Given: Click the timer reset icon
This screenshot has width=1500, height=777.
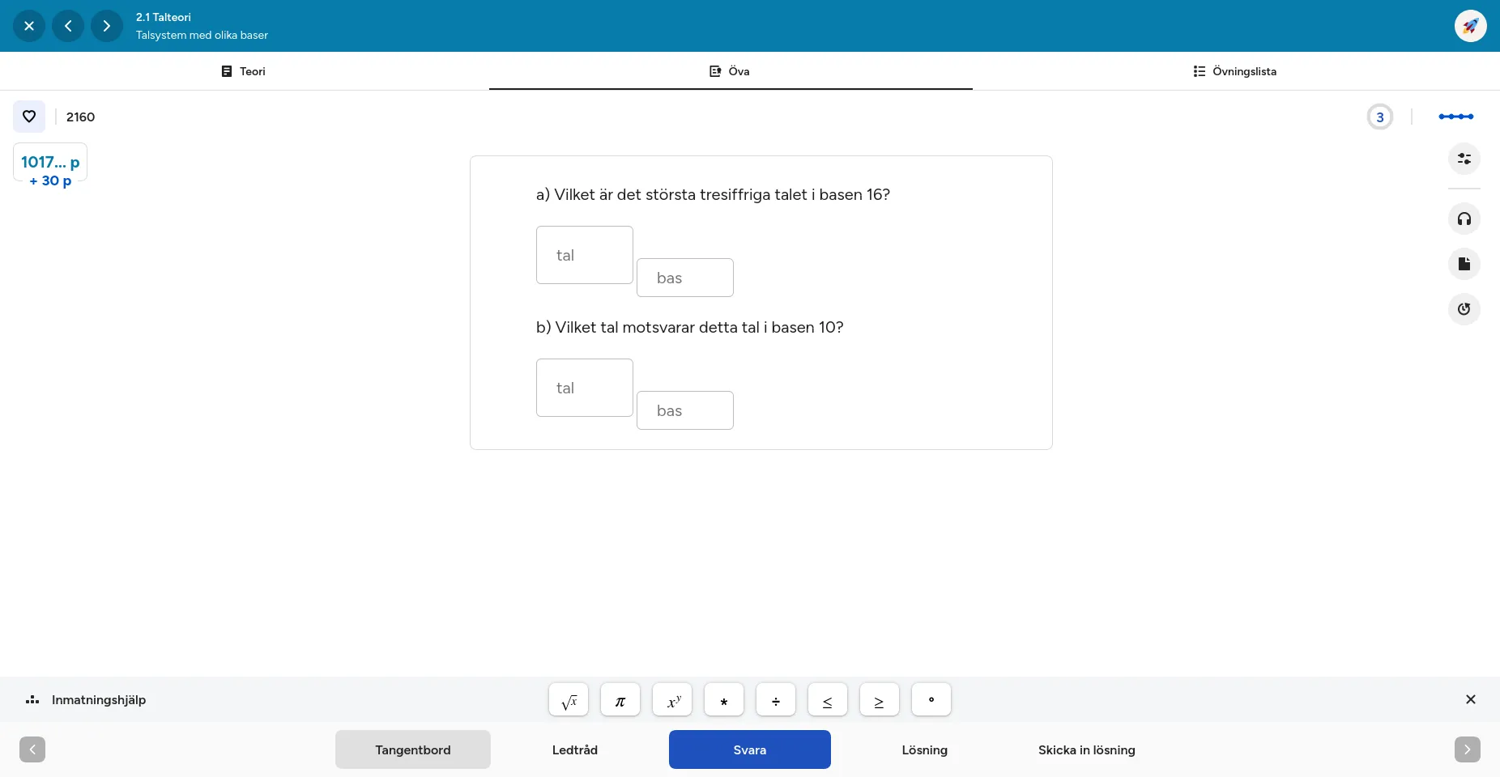Looking at the screenshot, I should click(x=1464, y=309).
